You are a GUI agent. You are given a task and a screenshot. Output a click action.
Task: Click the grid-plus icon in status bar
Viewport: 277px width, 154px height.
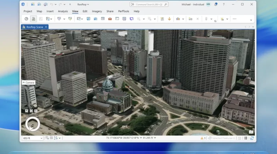(x=47, y=138)
